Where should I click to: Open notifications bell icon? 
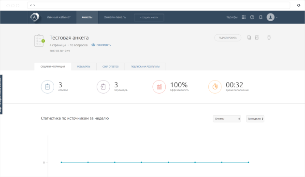(261, 17)
